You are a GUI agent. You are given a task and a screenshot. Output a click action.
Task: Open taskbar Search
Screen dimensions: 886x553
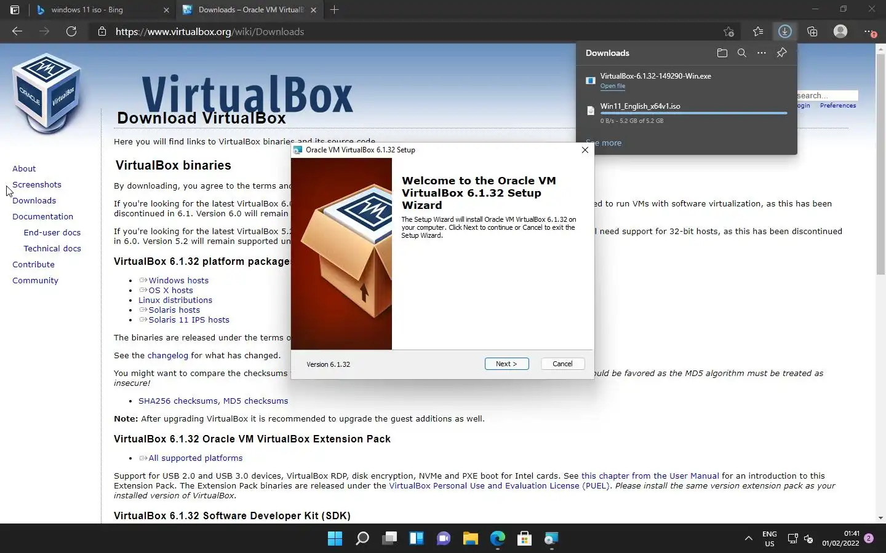(362, 539)
